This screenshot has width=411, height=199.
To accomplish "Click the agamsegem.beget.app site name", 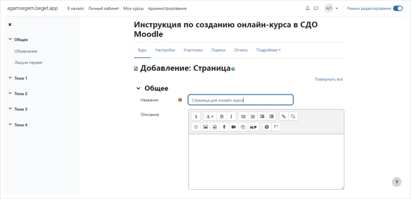I will click(x=32, y=8).
